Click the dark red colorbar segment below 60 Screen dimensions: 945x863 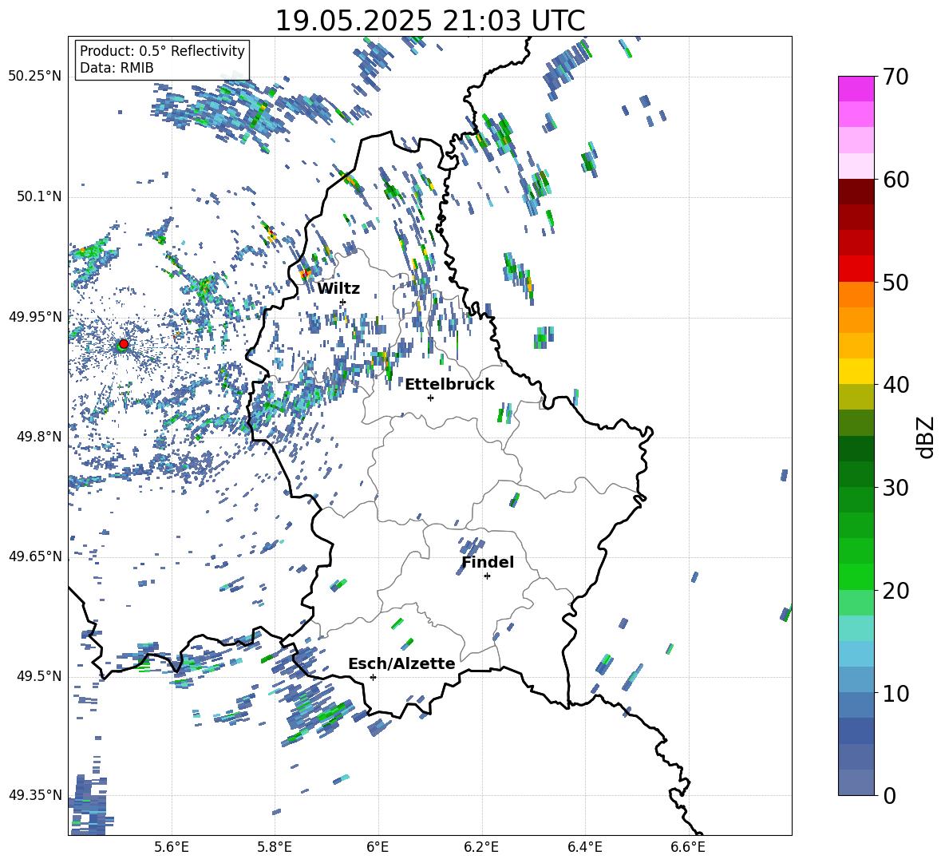pyautogui.click(x=856, y=192)
